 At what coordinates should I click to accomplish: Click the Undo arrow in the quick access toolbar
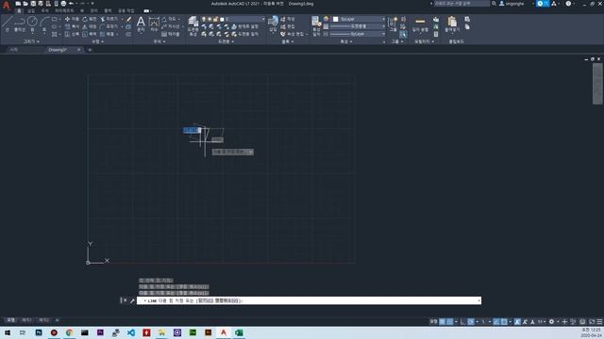[71, 4]
